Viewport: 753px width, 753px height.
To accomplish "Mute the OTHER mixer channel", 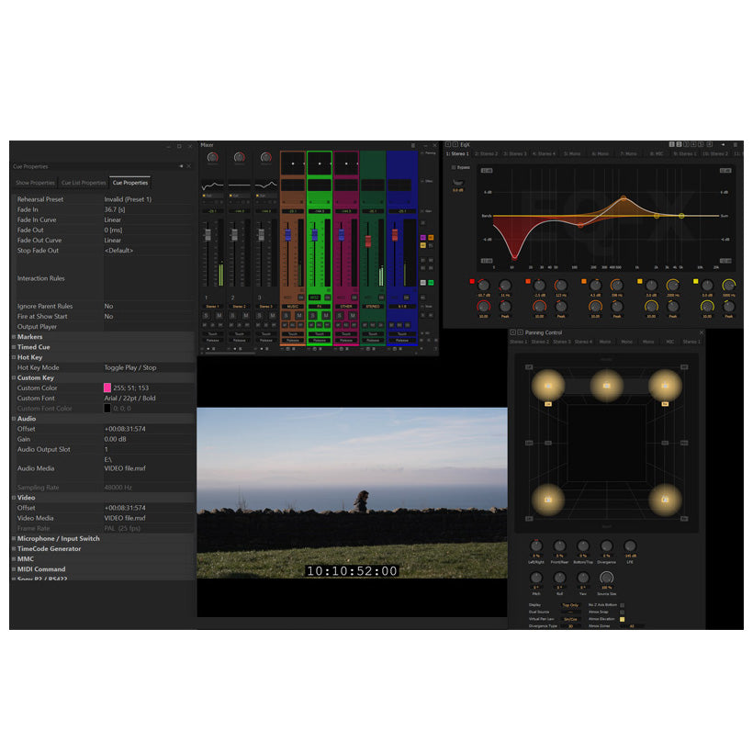I will [353, 316].
